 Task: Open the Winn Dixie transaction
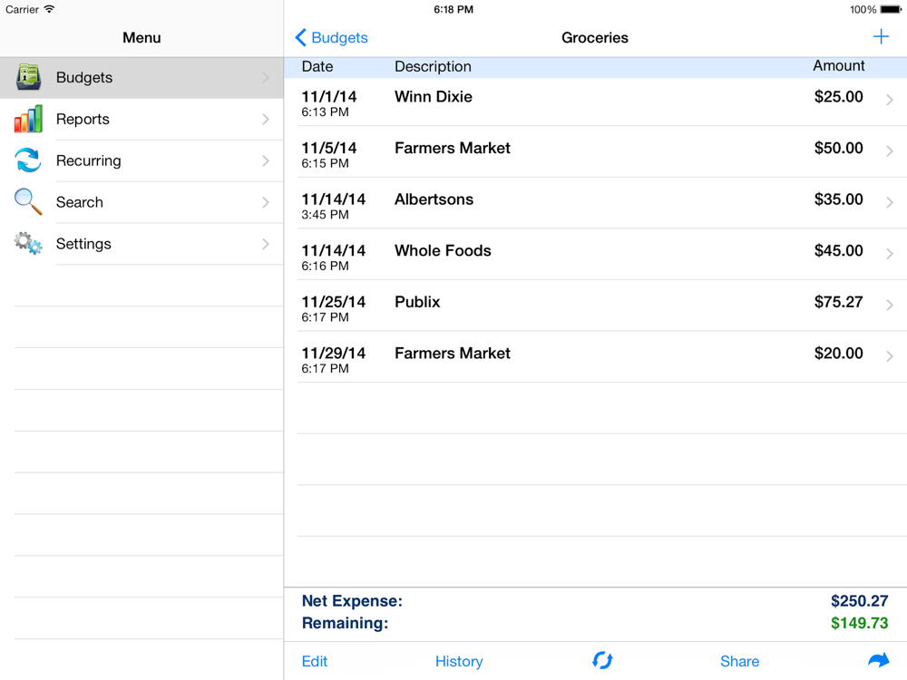point(595,101)
